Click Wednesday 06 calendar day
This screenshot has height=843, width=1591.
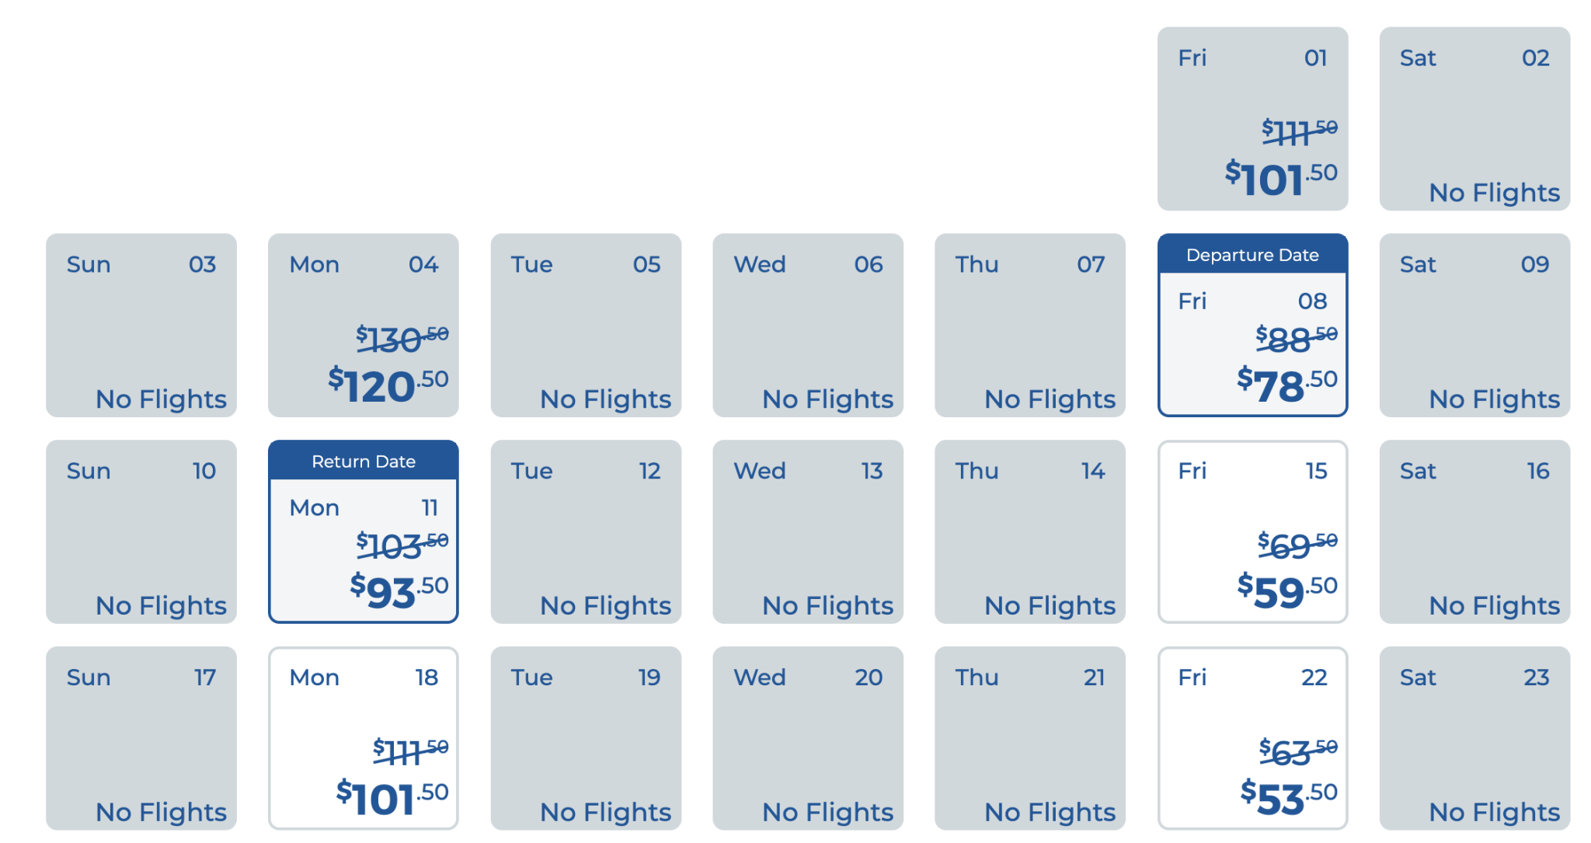tap(808, 326)
